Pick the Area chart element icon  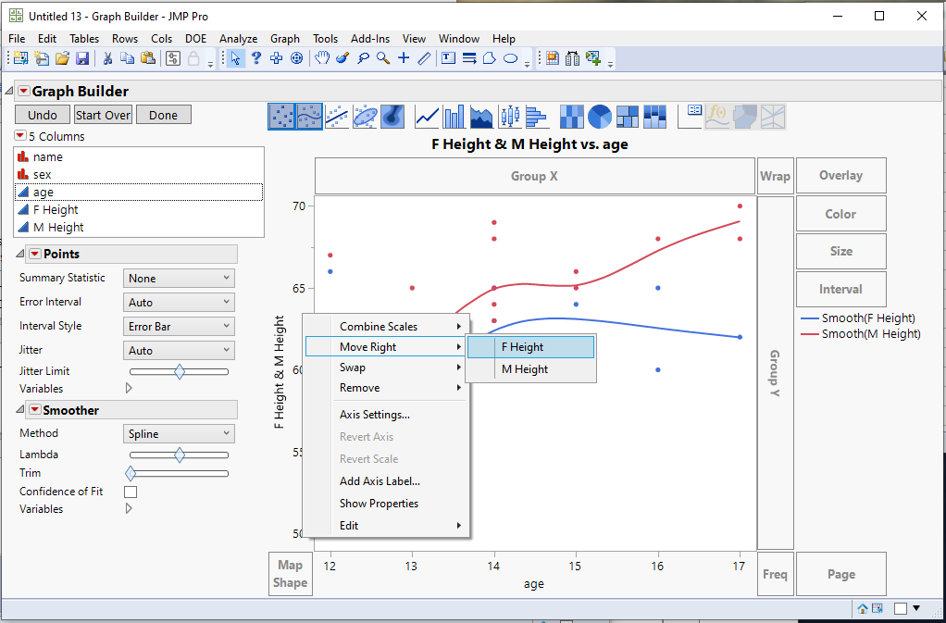[480, 116]
